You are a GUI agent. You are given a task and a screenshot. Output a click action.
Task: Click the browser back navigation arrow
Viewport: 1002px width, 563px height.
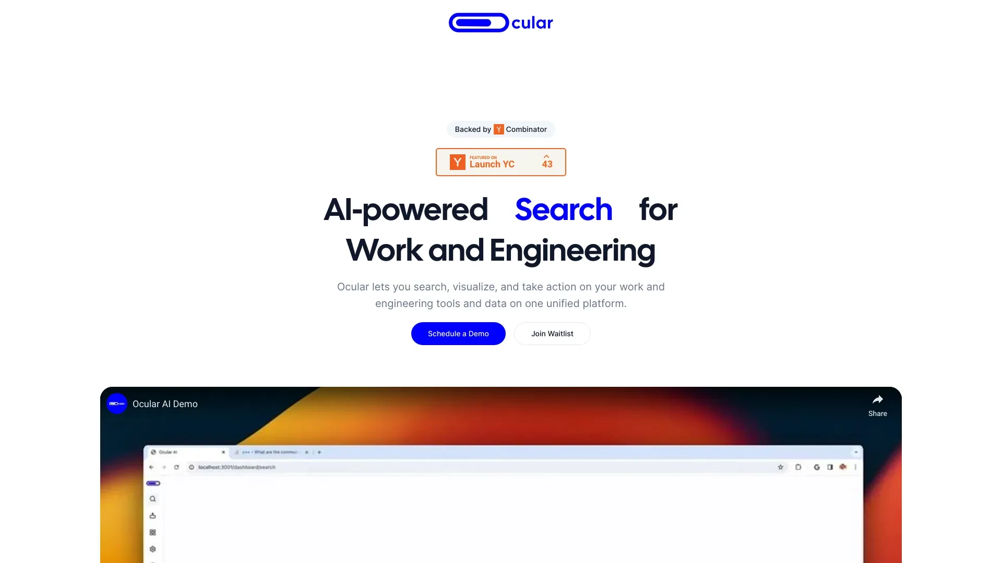tap(152, 467)
